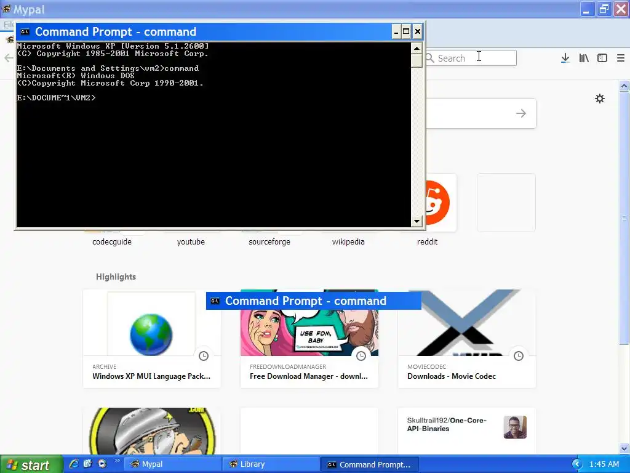Expand quick launch overflow chevron
The height and width of the screenshot is (473, 630).
[117, 461]
